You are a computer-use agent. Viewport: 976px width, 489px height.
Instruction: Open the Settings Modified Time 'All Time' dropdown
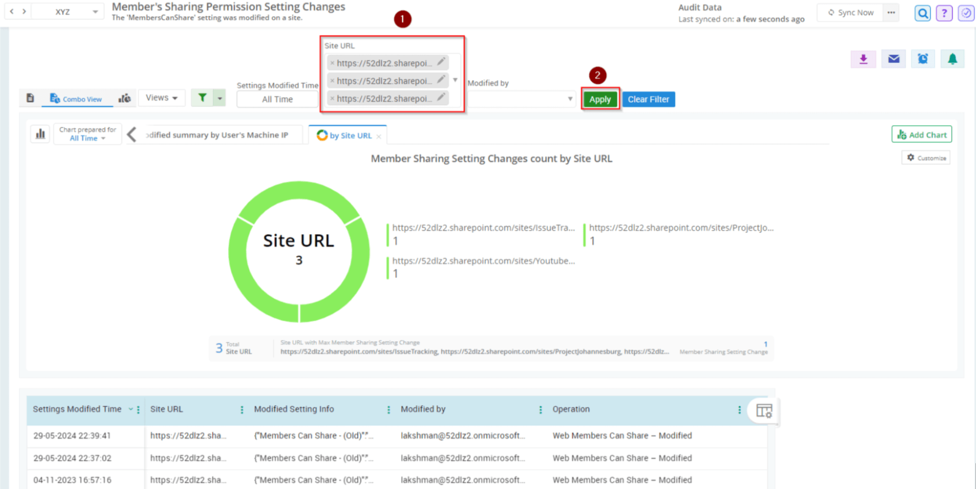277,99
